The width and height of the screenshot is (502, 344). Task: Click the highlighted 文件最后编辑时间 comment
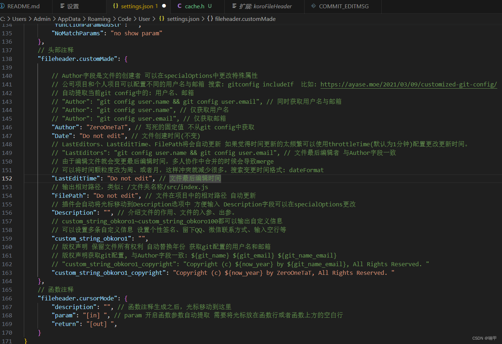coord(195,179)
